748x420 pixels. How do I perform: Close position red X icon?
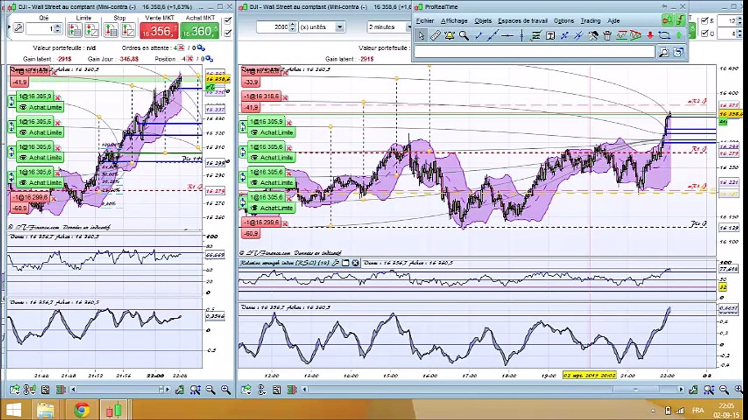(190, 59)
